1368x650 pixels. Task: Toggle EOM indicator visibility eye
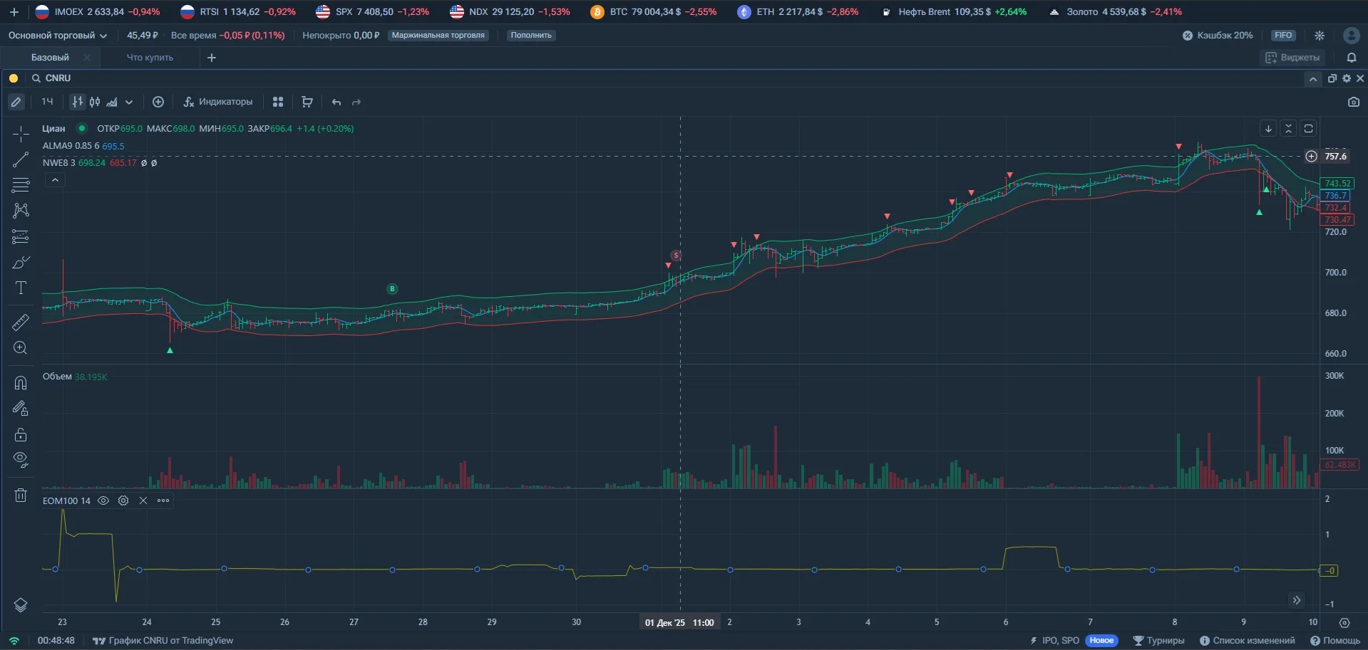tap(103, 500)
